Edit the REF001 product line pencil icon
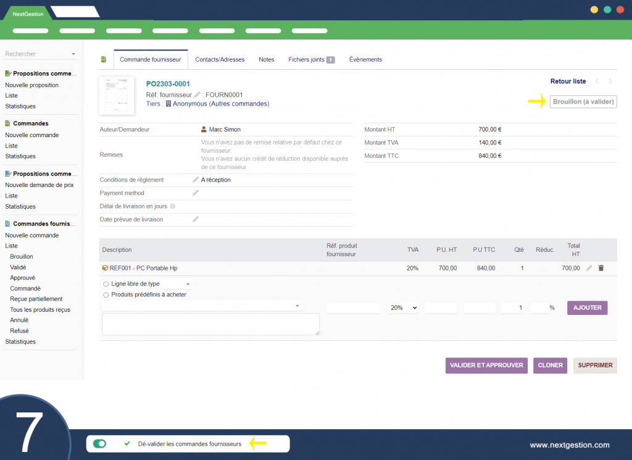Image resolution: width=632 pixels, height=460 pixels. click(589, 268)
